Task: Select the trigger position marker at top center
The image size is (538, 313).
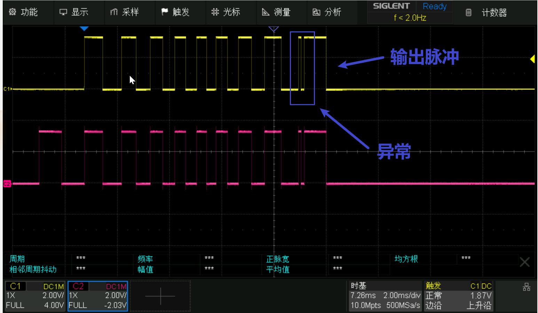Action: point(274,29)
